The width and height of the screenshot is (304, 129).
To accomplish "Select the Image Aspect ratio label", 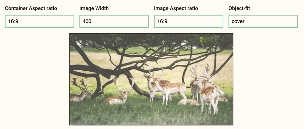I will click(176, 8).
